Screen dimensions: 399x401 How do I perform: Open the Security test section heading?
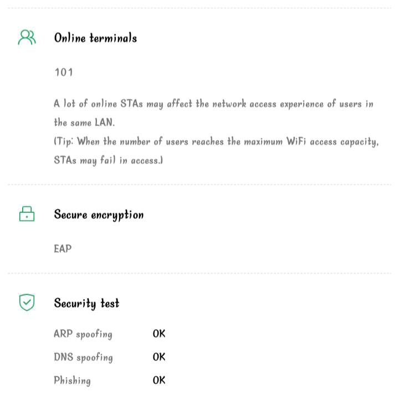pos(86,303)
